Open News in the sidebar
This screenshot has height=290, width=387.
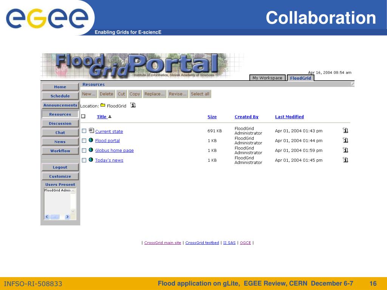(60, 142)
